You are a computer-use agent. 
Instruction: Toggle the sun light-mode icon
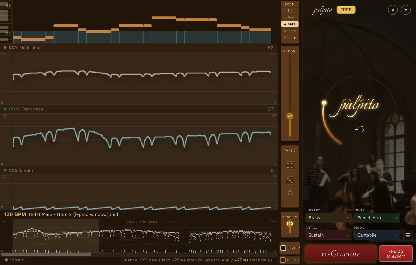pyautogui.click(x=406, y=10)
